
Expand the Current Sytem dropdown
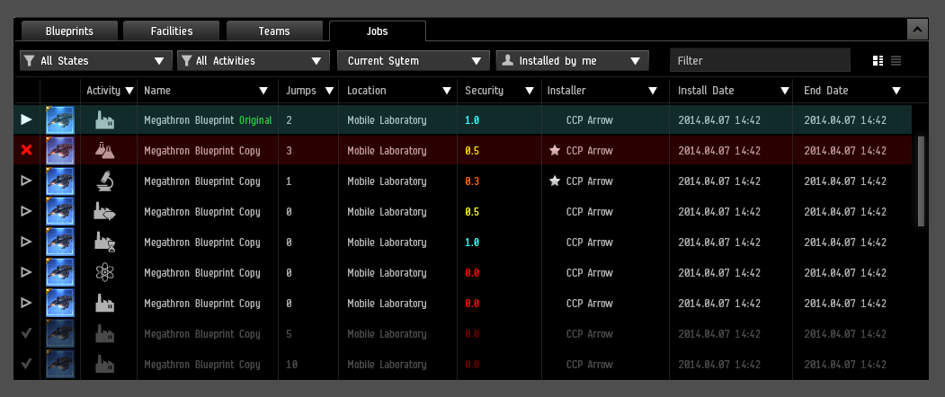(x=414, y=61)
